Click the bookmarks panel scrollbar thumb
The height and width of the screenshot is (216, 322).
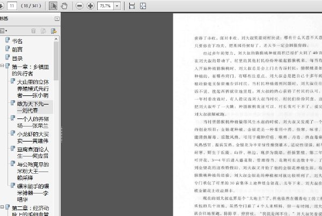[x=56, y=61]
